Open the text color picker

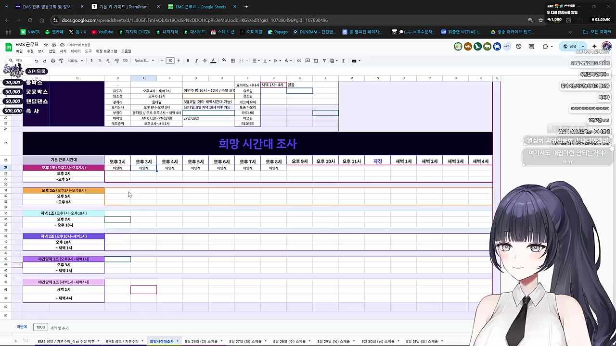213,61
